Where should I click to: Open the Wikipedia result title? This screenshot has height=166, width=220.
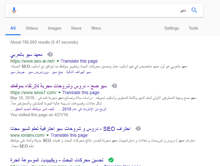(57, 160)
